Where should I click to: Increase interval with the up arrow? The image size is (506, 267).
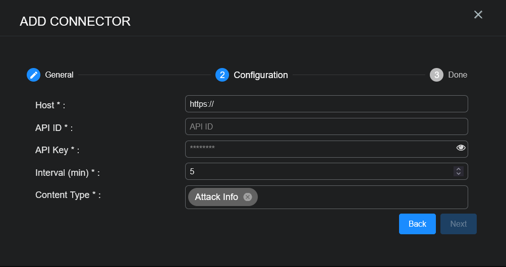tap(459, 169)
